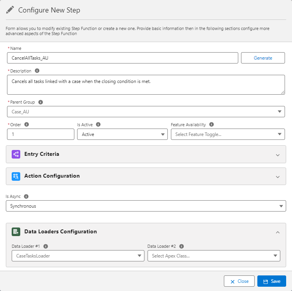Click the info icon next to Feature Availability
Viewport: 292px width, 291px height.
[211, 124]
